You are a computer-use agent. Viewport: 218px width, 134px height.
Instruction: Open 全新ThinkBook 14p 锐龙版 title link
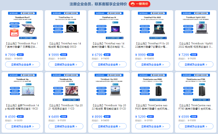22,107
